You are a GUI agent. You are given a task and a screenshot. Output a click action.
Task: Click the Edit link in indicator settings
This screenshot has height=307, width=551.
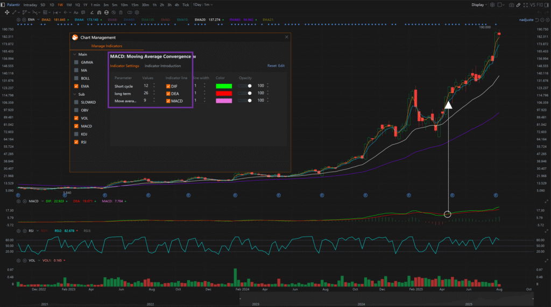point(281,66)
